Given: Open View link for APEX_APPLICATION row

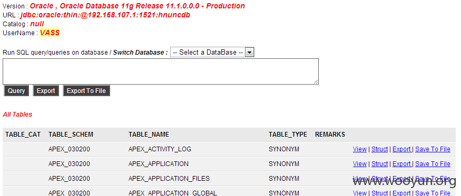Looking at the screenshot, I should pyautogui.click(x=359, y=164).
